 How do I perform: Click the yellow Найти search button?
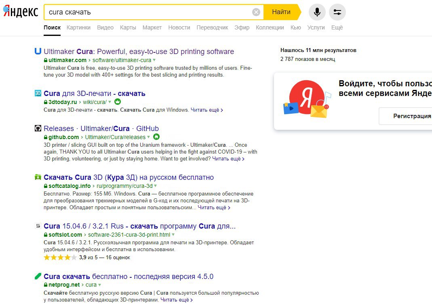[282, 12]
